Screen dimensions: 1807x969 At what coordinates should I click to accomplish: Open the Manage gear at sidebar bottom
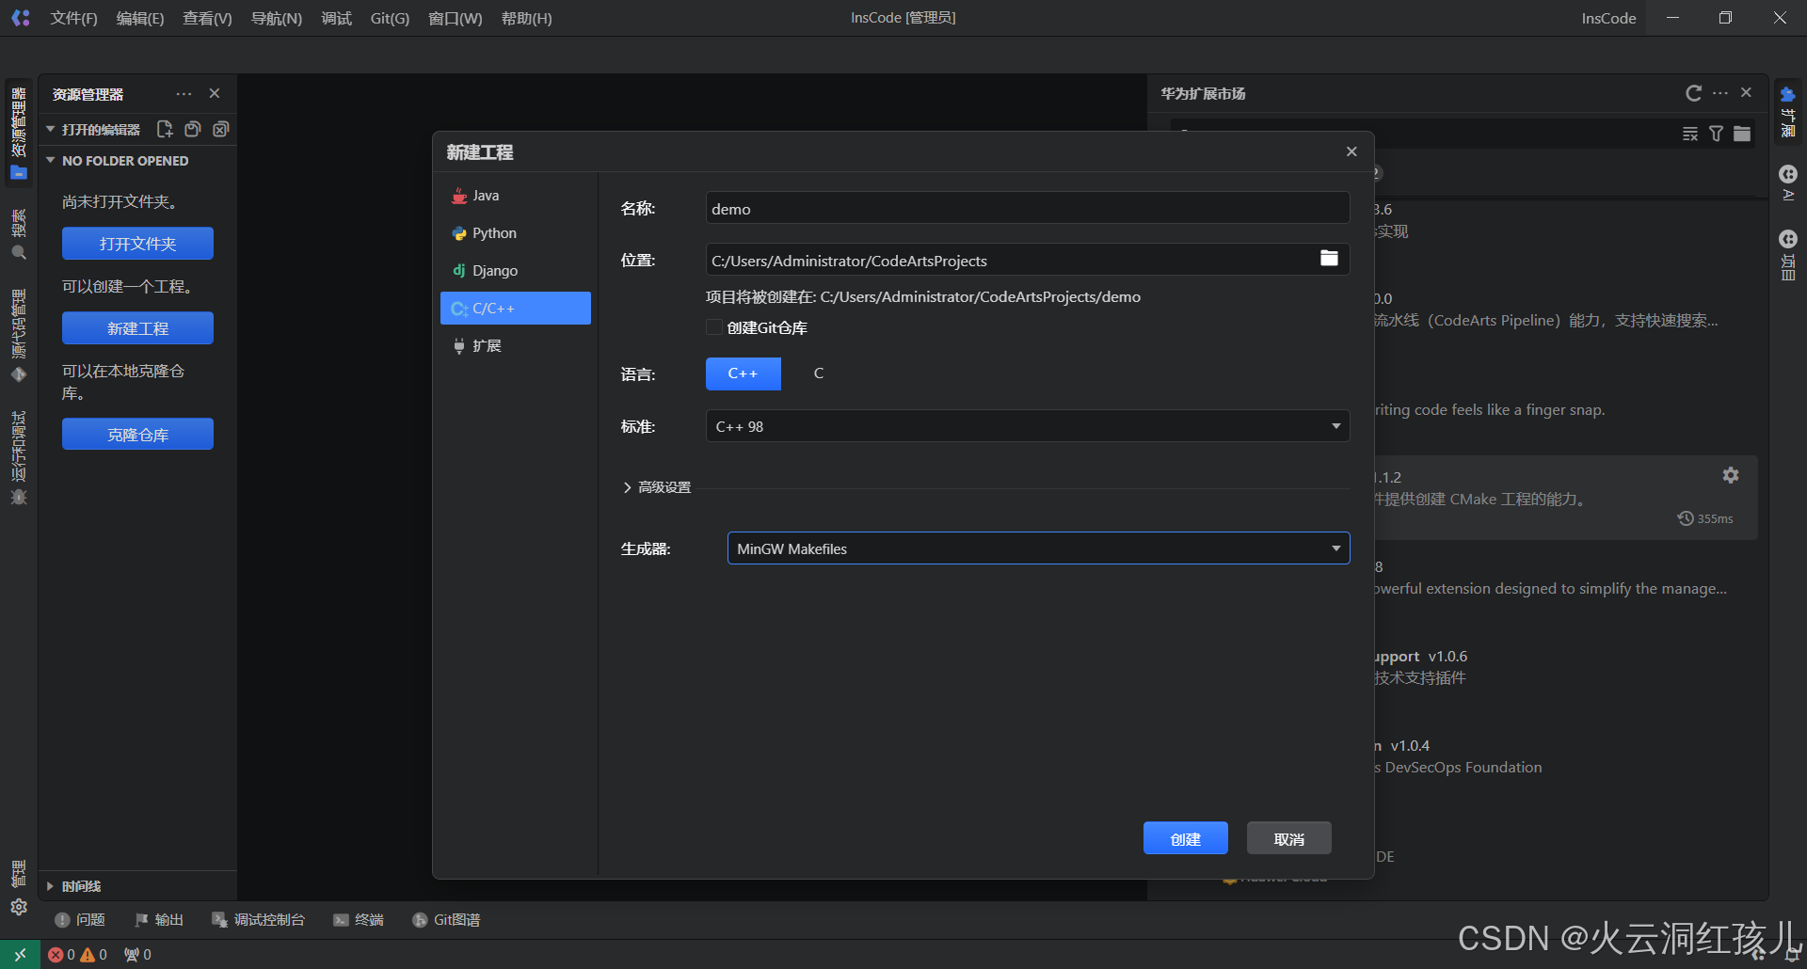(18, 907)
